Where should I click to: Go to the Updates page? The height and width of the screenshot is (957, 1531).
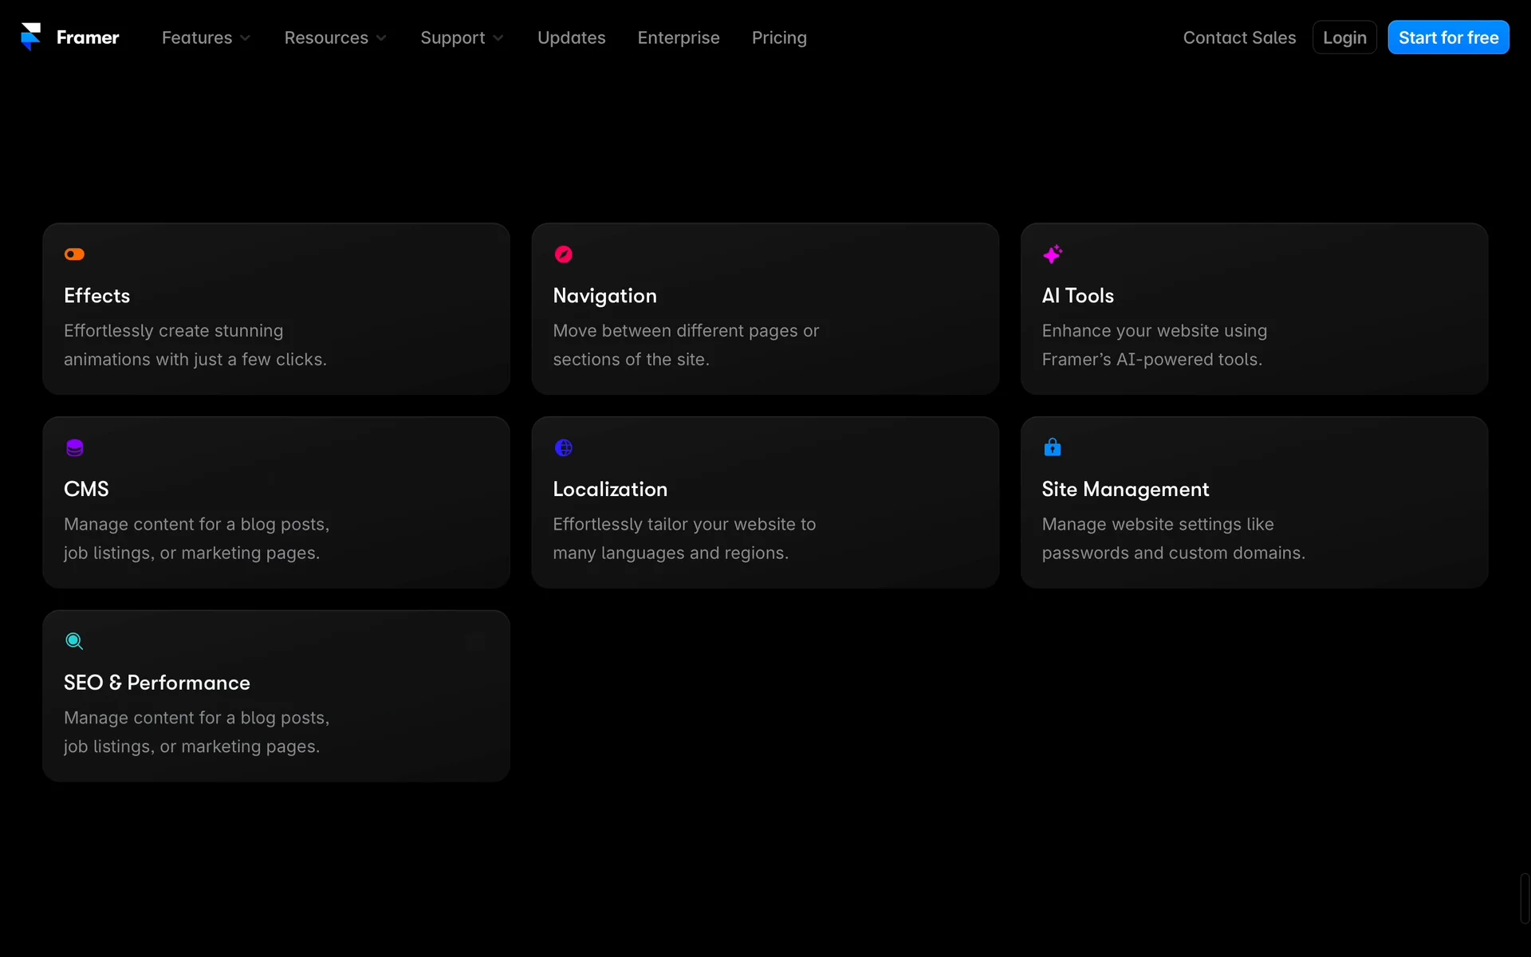pos(571,37)
